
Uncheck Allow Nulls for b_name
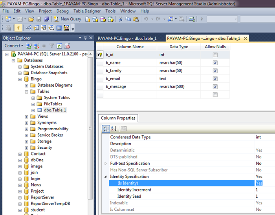click(215, 63)
